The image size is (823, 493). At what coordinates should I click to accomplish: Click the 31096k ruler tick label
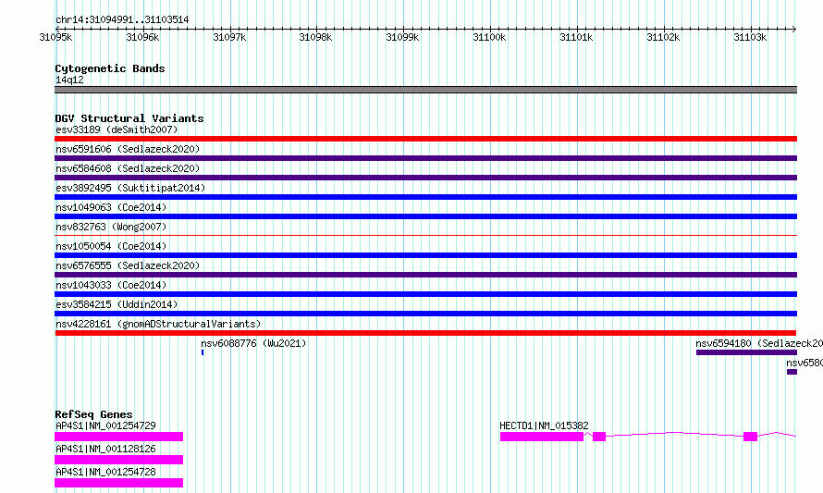[142, 37]
